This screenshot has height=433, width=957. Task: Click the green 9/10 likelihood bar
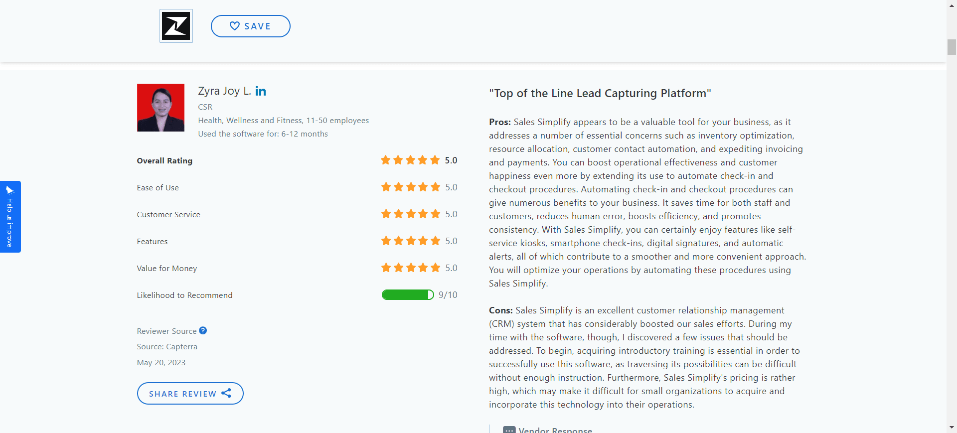click(x=406, y=294)
